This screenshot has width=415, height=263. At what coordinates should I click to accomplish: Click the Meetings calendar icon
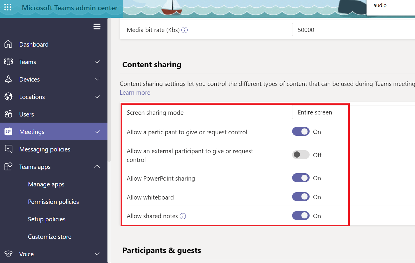point(8,132)
